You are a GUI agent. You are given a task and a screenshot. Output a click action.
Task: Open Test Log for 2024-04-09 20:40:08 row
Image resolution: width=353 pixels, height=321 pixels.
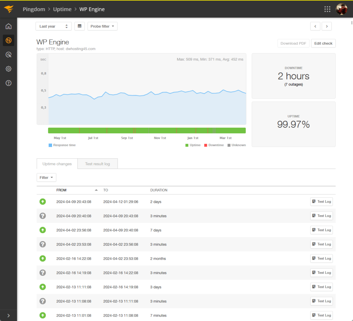point(322,216)
